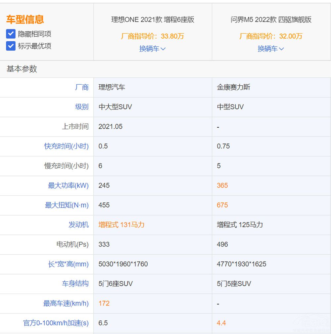The image size is (331, 334).
Task: Click the 最大扭矩(N·m) parameter label
Action: (67, 205)
